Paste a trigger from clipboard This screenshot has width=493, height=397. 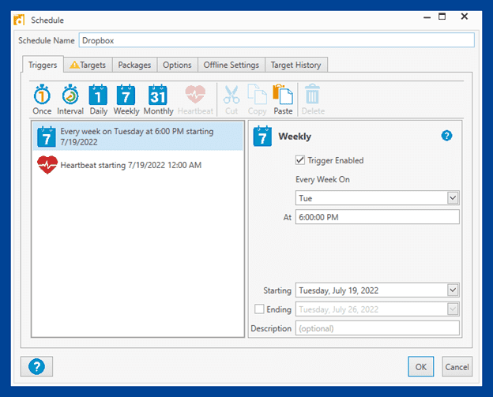click(283, 99)
